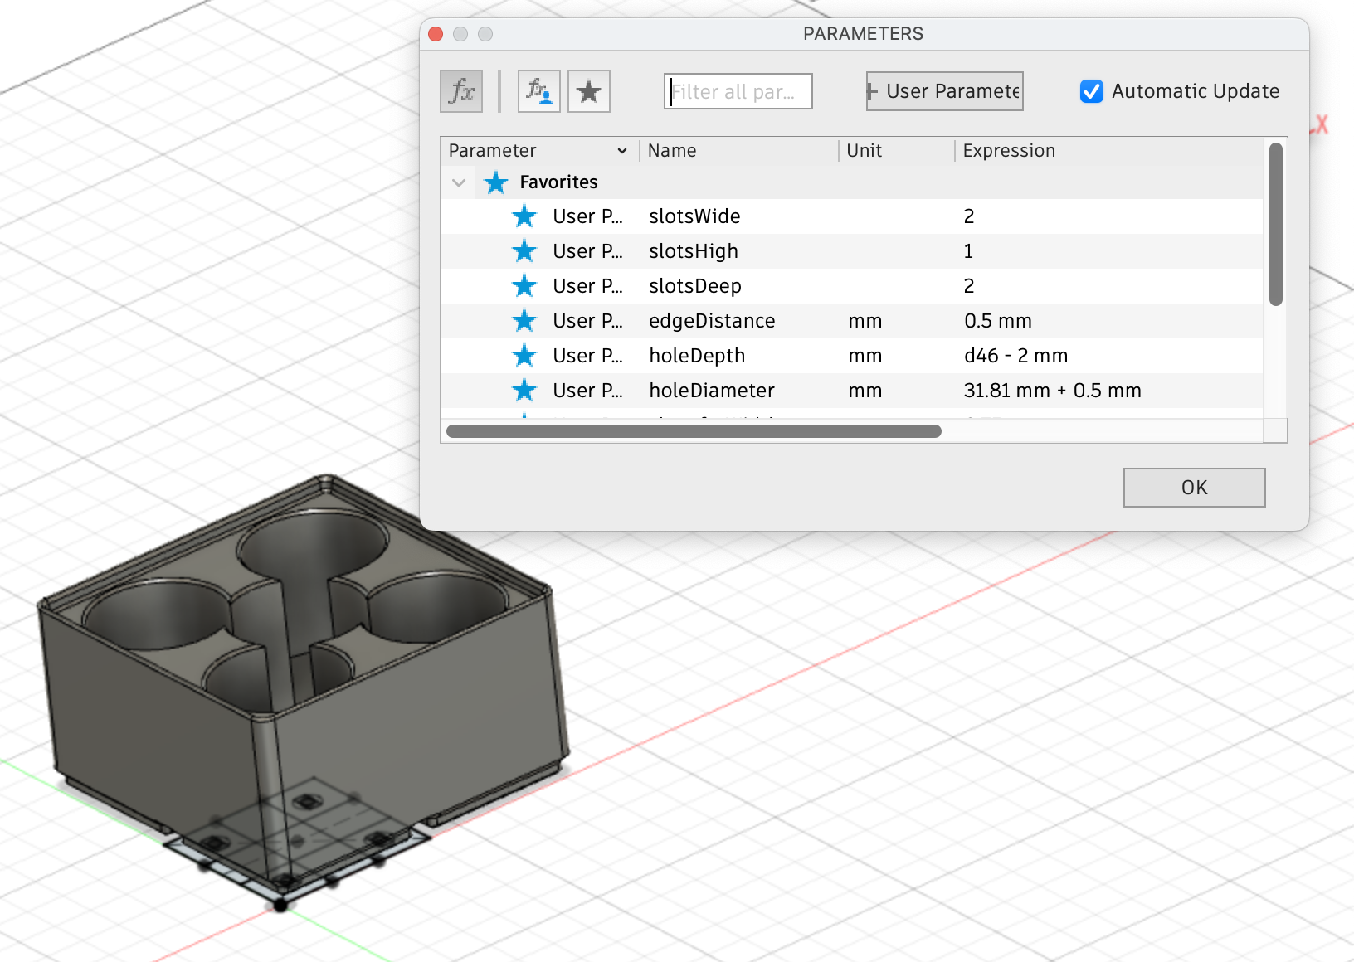Open the Parameter column sort dropdown
Viewport: 1354px width, 962px height.
coord(621,151)
